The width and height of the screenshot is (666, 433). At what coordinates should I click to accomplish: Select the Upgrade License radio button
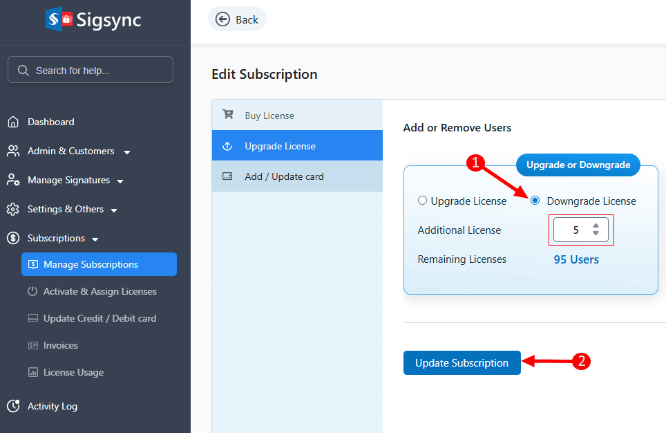coord(422,201)
